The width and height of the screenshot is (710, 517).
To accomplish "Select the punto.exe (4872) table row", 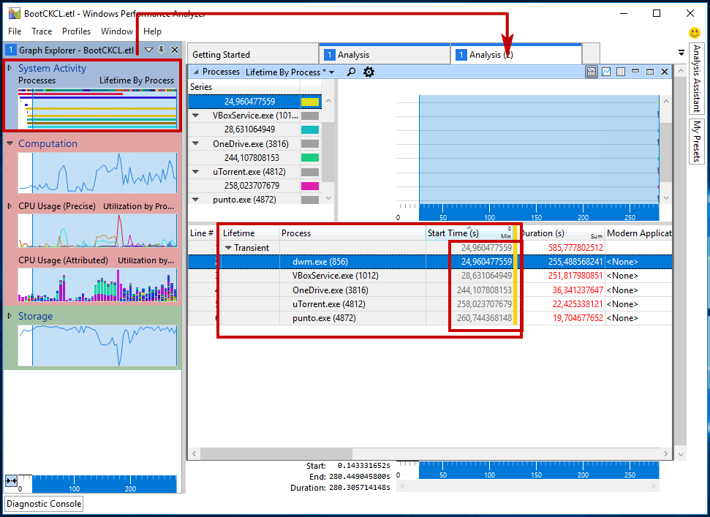I will [x=430, y=318].
